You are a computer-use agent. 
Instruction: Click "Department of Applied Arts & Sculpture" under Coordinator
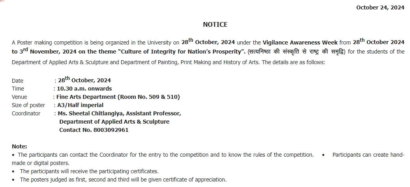(x=114, y=122)
